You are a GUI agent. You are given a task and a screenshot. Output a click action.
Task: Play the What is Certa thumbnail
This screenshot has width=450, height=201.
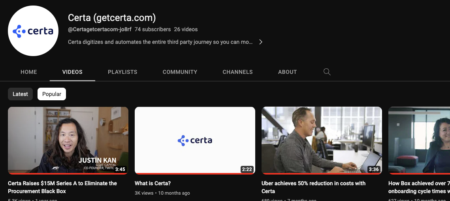[195, 141]
